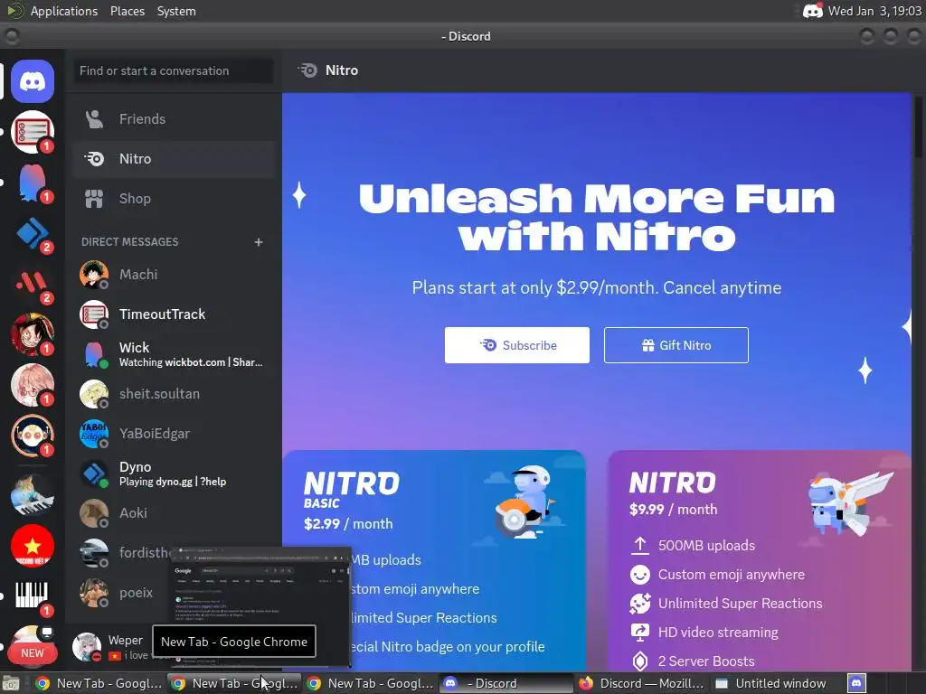Open Dyno direct message conversation
The height and width of the screenshot is (694, 926).
174,474
